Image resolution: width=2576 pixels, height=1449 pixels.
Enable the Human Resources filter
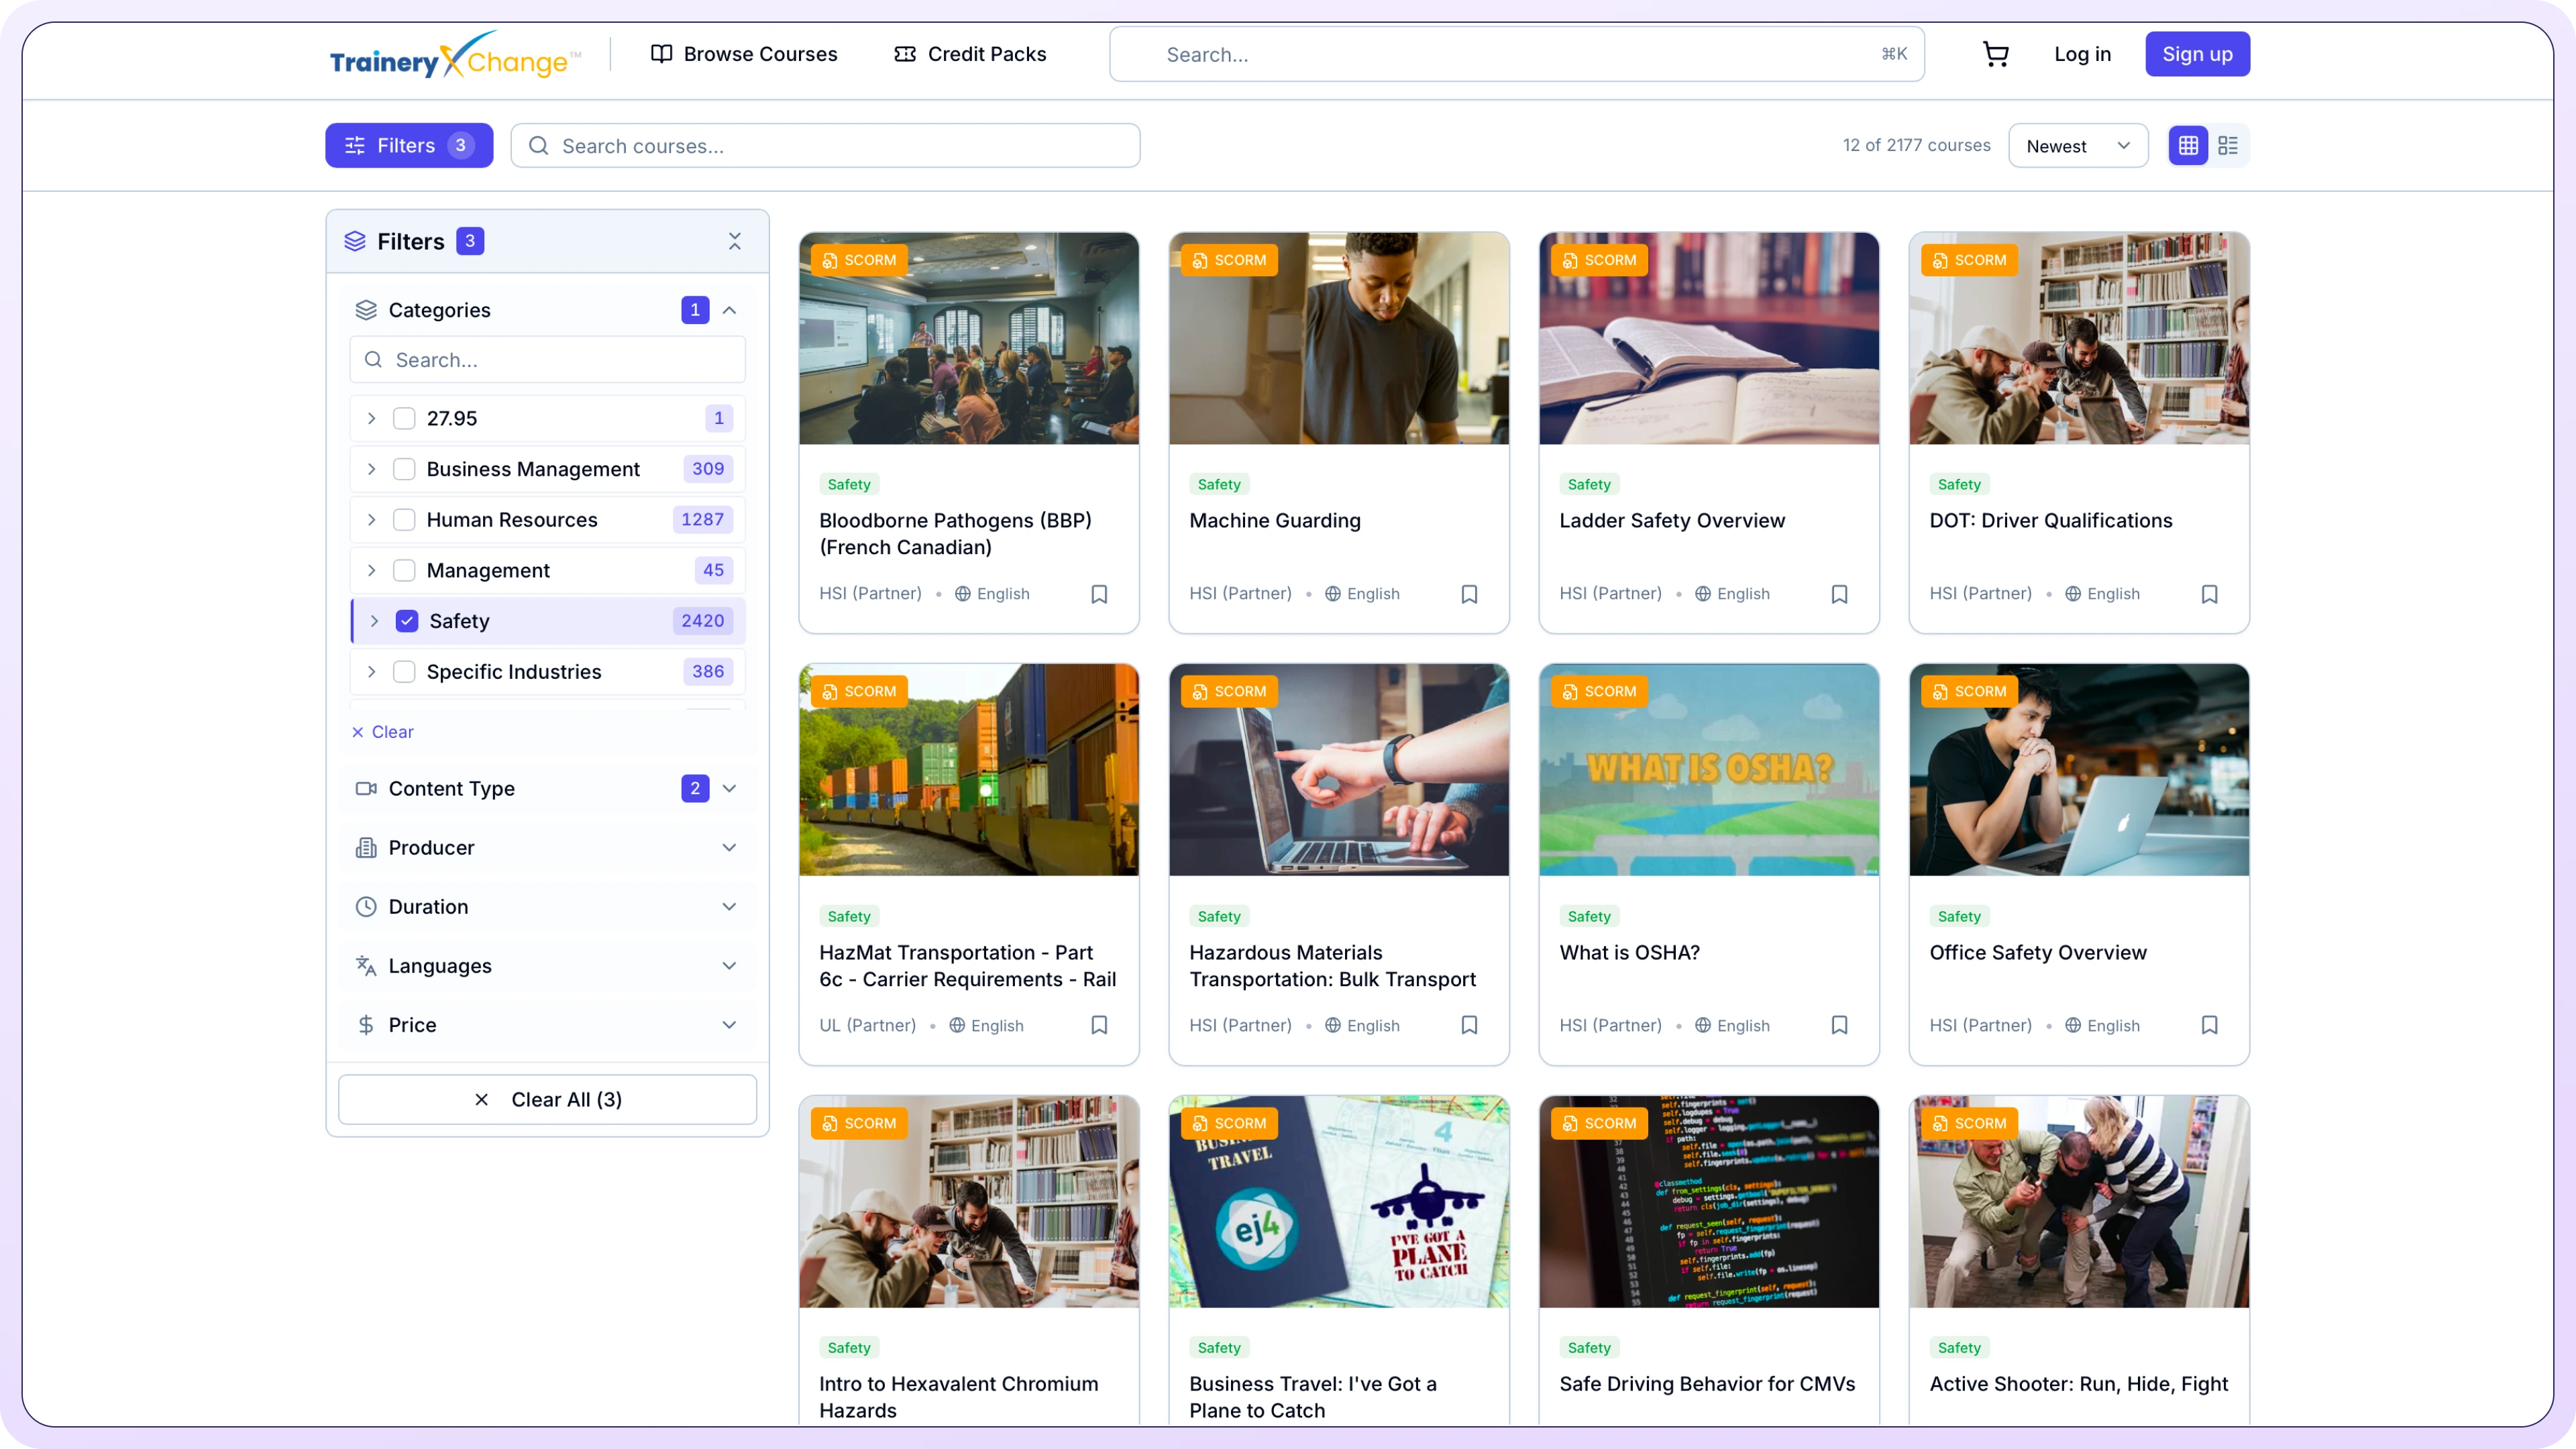pyautogui.click(x=404, y=519)
